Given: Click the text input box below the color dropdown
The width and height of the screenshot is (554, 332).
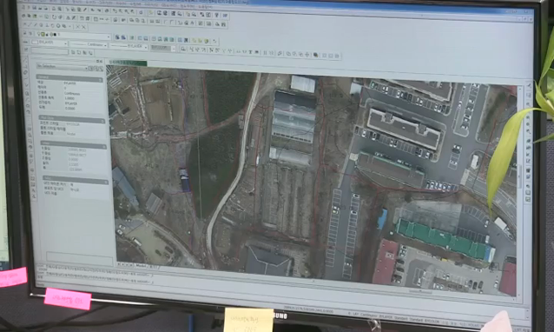Looking at the screenshot, I should tap(49, 51).
